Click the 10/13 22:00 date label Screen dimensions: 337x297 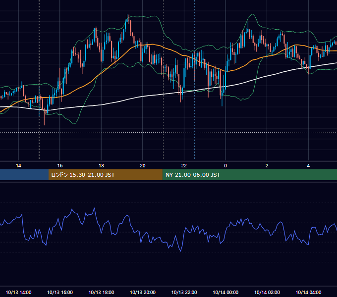point(184,292)
